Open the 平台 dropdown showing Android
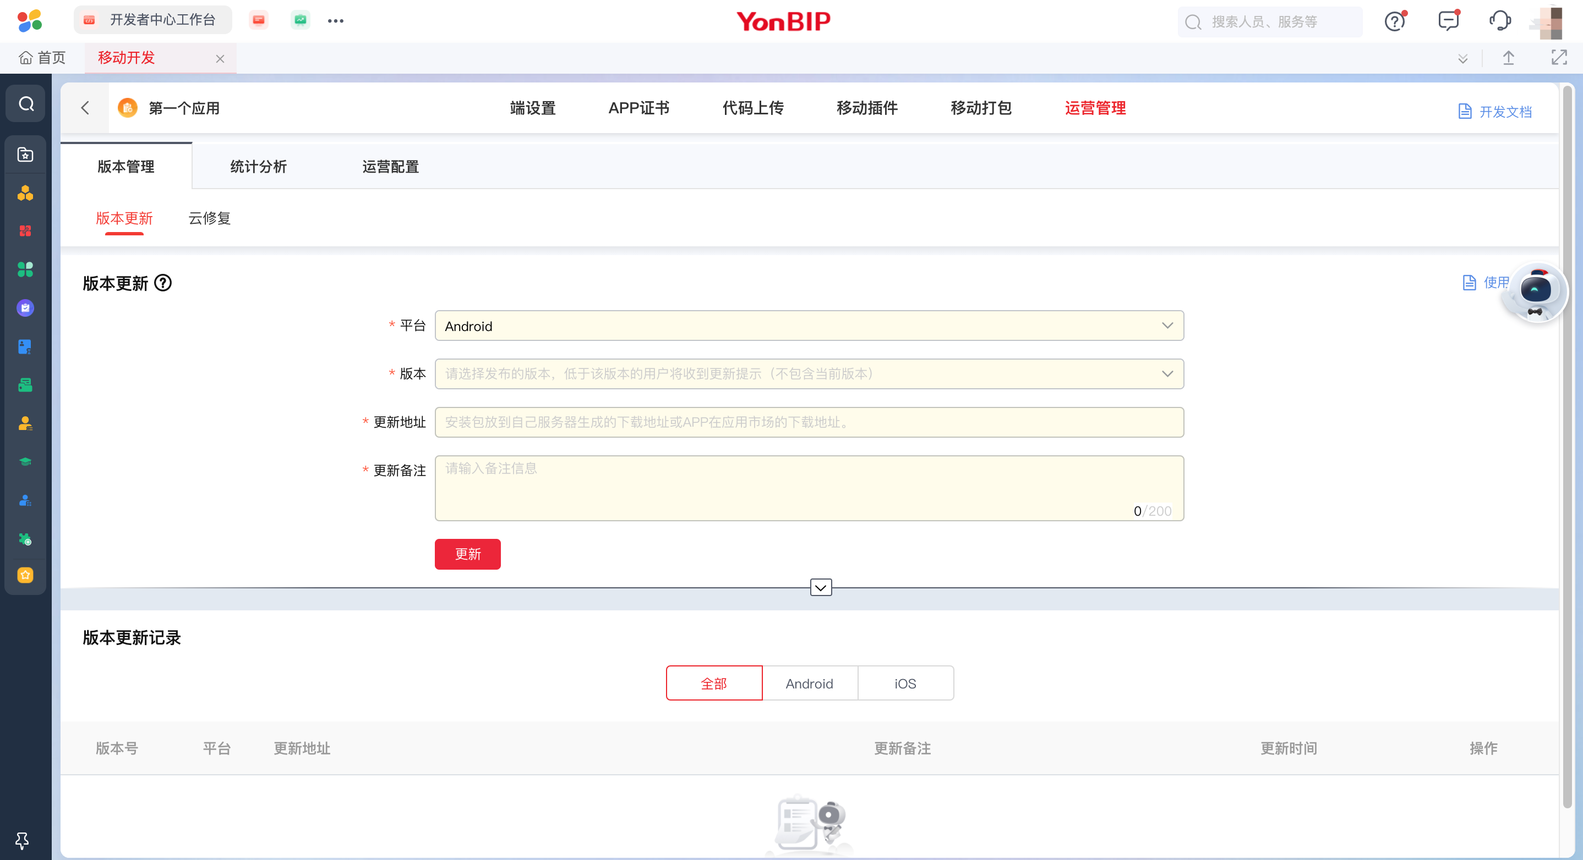The width and height of the screenshot is (1583, 860). [x=809, y=326]
